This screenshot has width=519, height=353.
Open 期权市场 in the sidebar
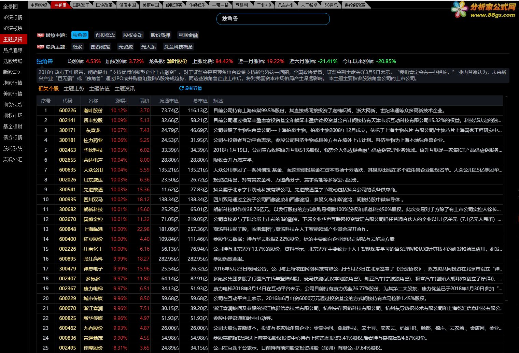pyautogui.click(x=13, y=116)
